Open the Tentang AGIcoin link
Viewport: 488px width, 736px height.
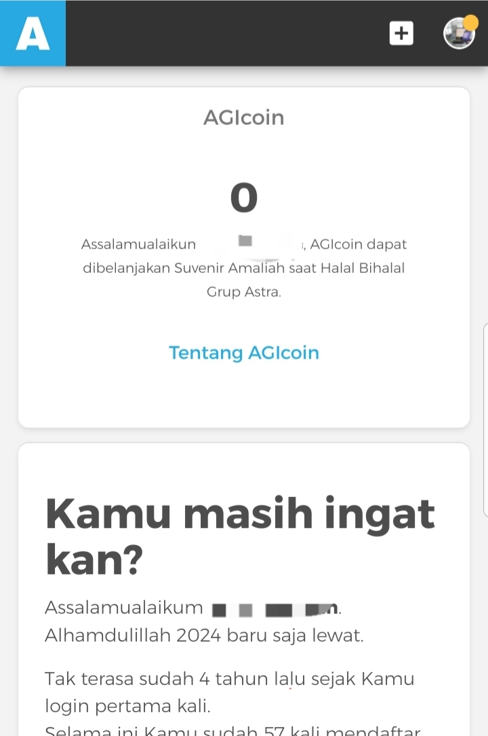[244, 353]
